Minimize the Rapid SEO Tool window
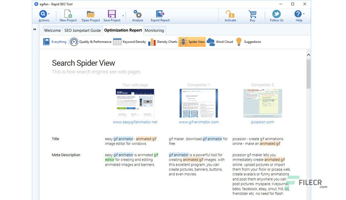 coord(281,4)
